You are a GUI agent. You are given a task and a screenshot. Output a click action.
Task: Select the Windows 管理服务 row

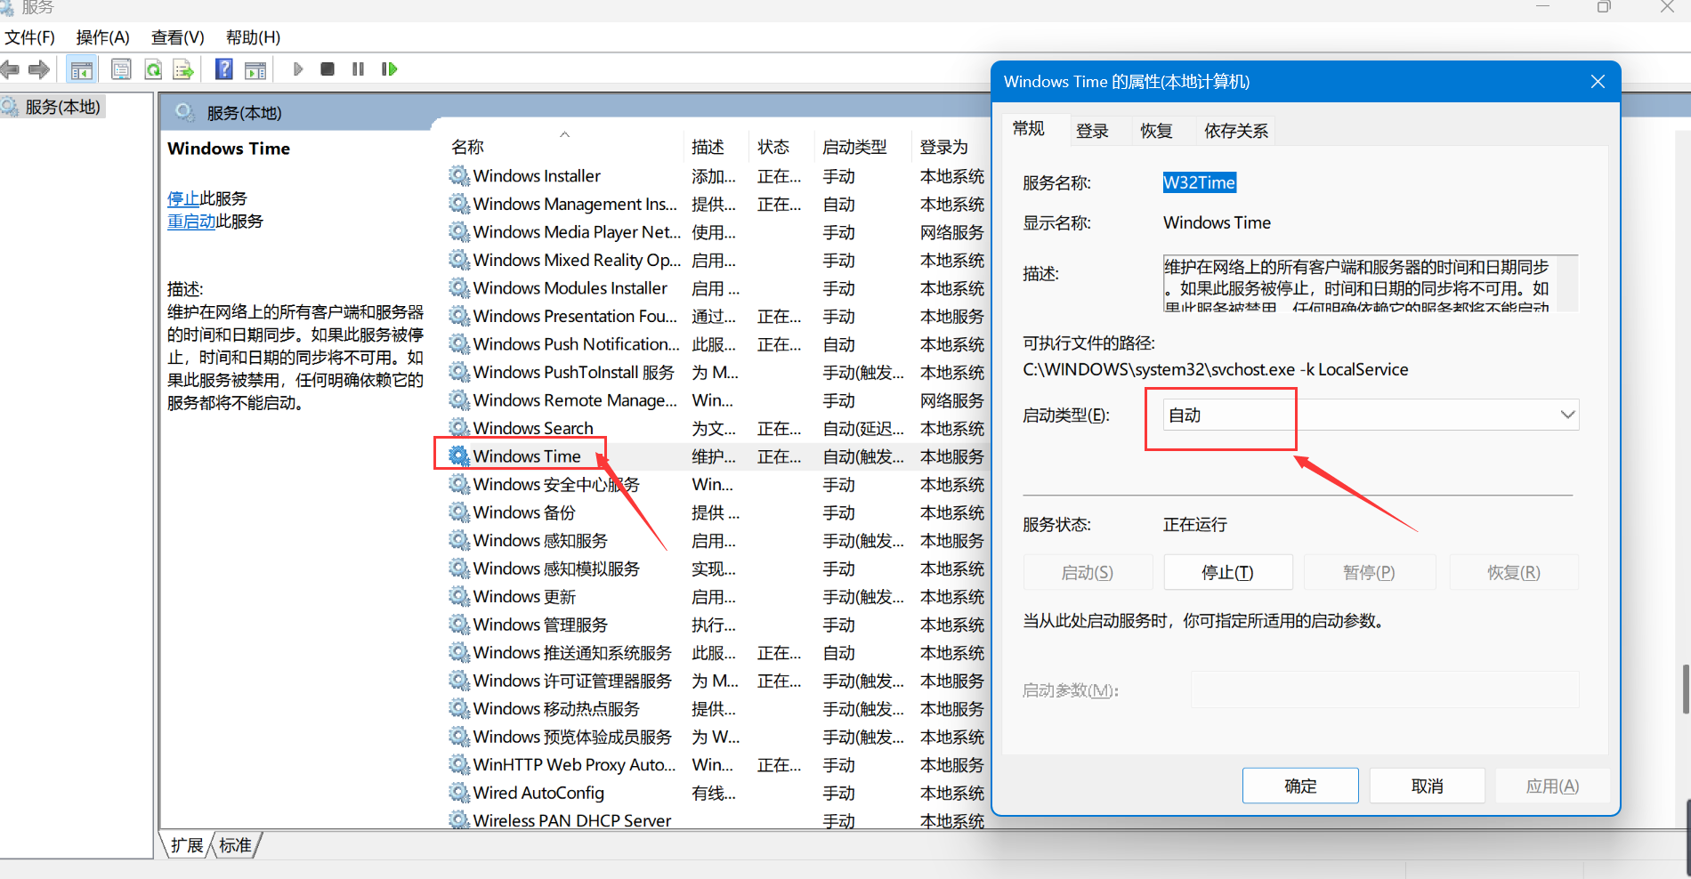tap(716, 625)
